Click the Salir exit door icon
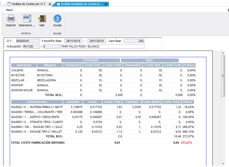This screenshot has height=167, width=229. click(42, 19)
